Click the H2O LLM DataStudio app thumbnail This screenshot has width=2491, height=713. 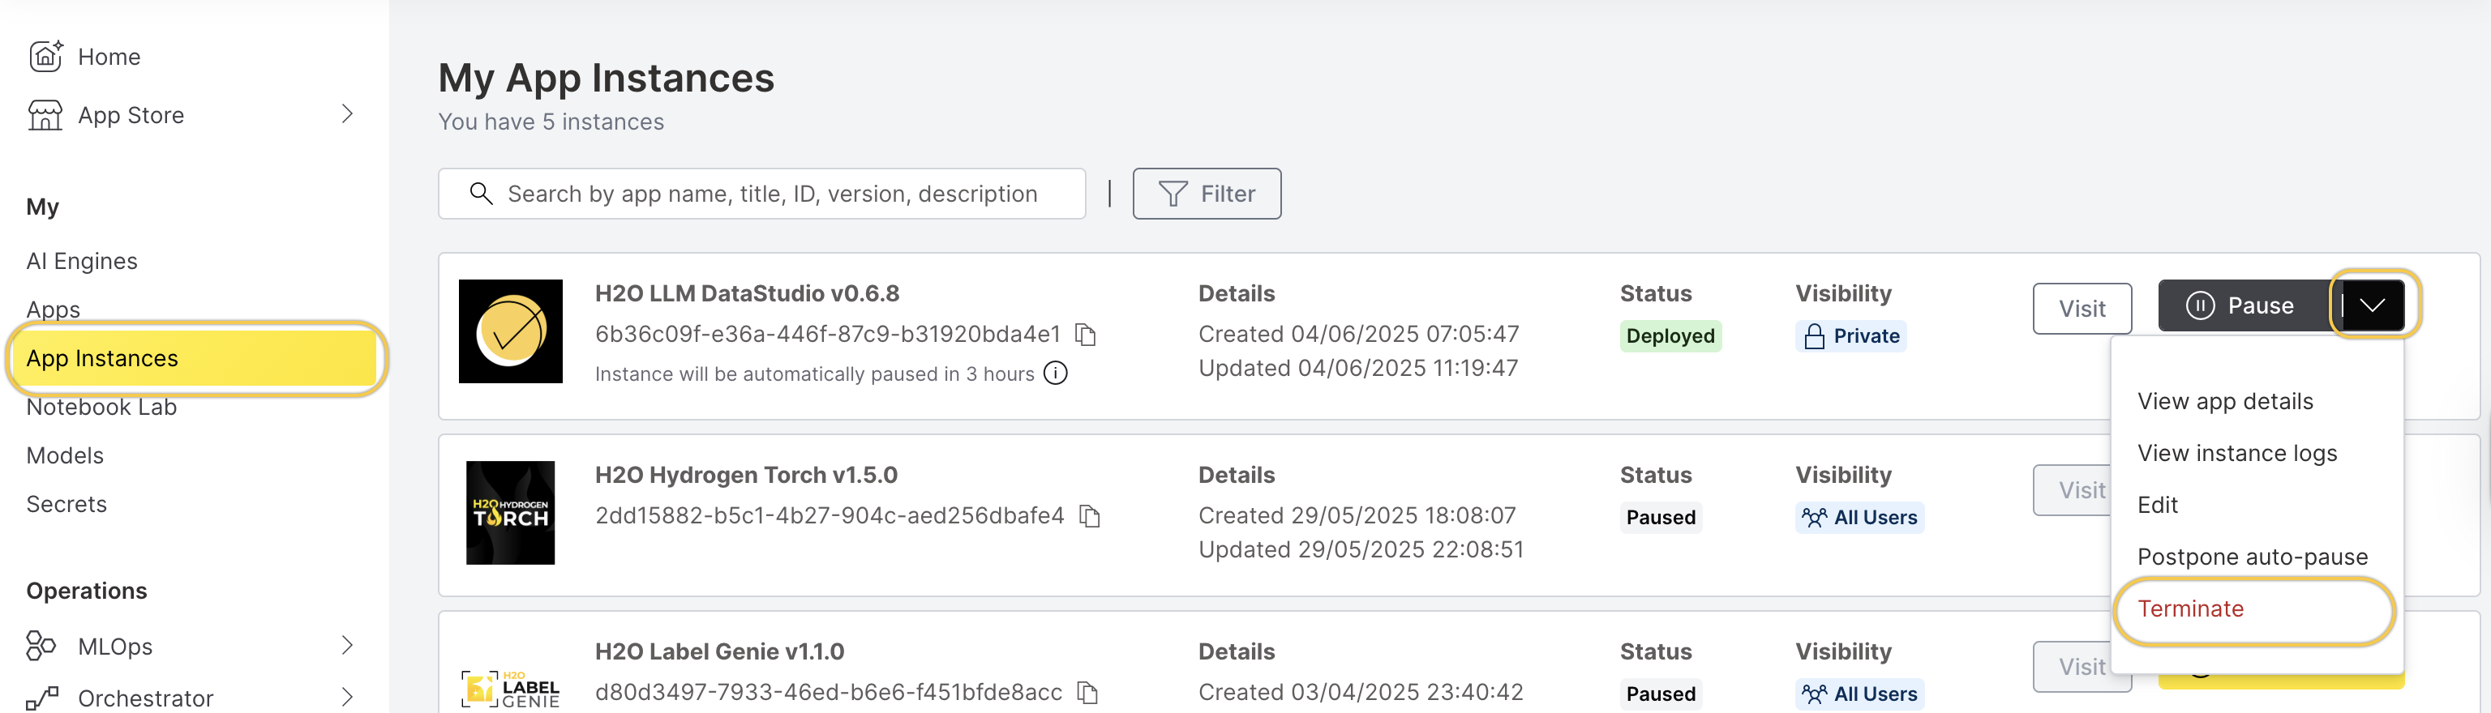click(511, 331)
